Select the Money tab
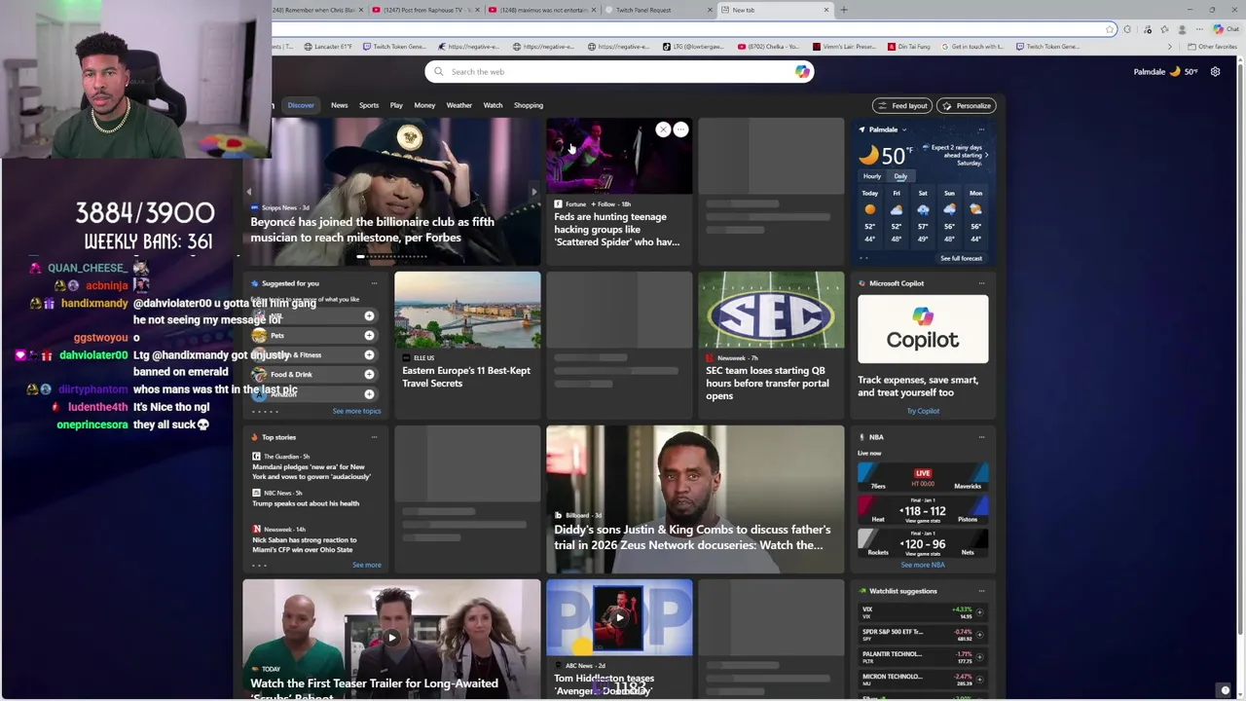 [x=424, y=105]
